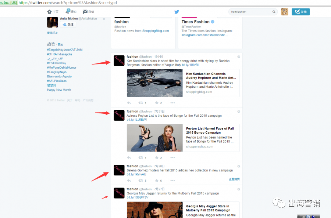Open the 关于 about link in footer
The height and width of the screenshot is (218, 331).
tap(70, 101)
